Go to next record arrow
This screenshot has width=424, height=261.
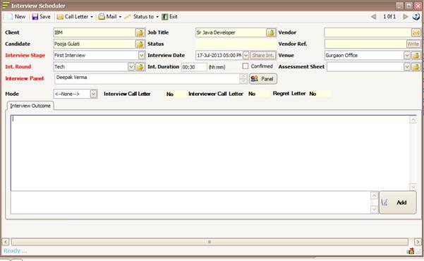(405, 17)
